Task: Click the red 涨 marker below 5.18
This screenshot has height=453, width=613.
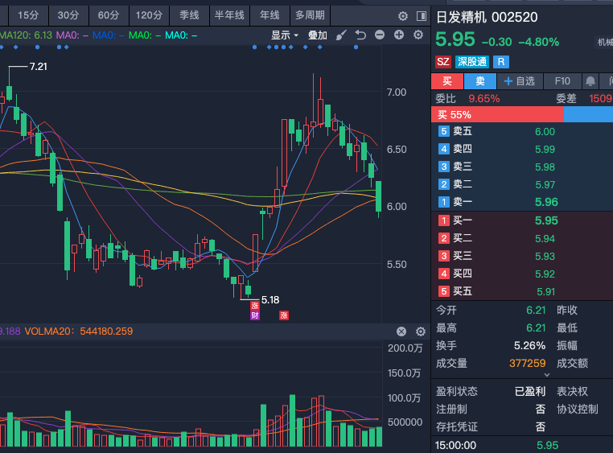Action: (255, 306)
